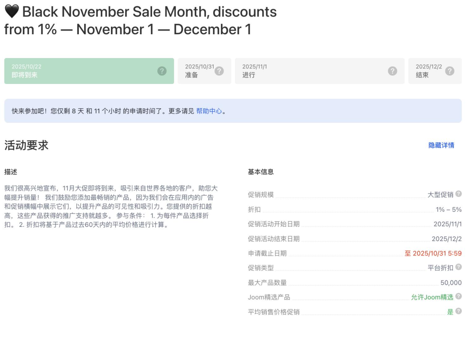This screenshot has height=342, width=468.
Task: Click the help icon on the 进行 stage
Action: 392,71
